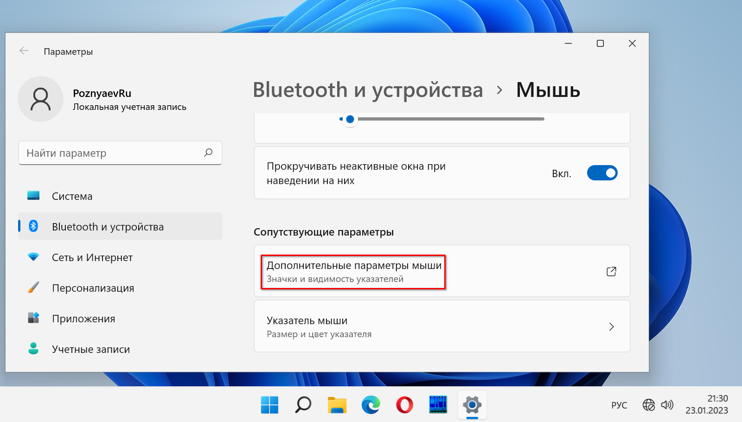The width and height of the screenshot is (742, 422).
Task: Launch Opera browser from the taskbar
Action: (x=404, y=405)
